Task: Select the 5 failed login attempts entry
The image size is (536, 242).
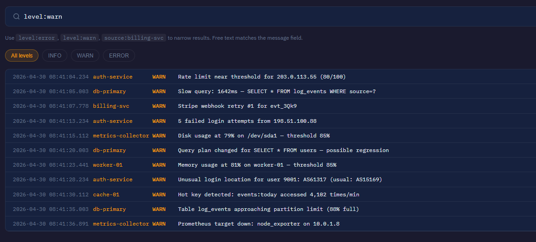Action: (x=271, y=121)
